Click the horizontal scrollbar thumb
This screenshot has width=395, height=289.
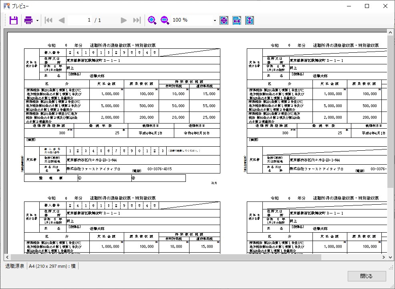pos(166,257)
